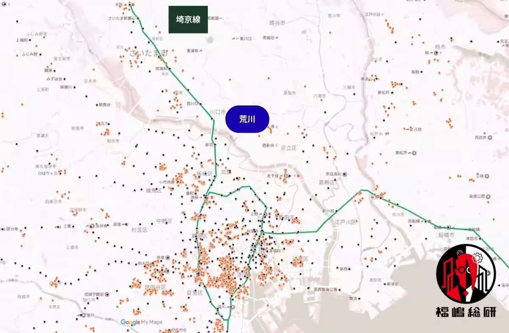
Task: Click the 西白井 station icon
Action: tap(490, 137)
